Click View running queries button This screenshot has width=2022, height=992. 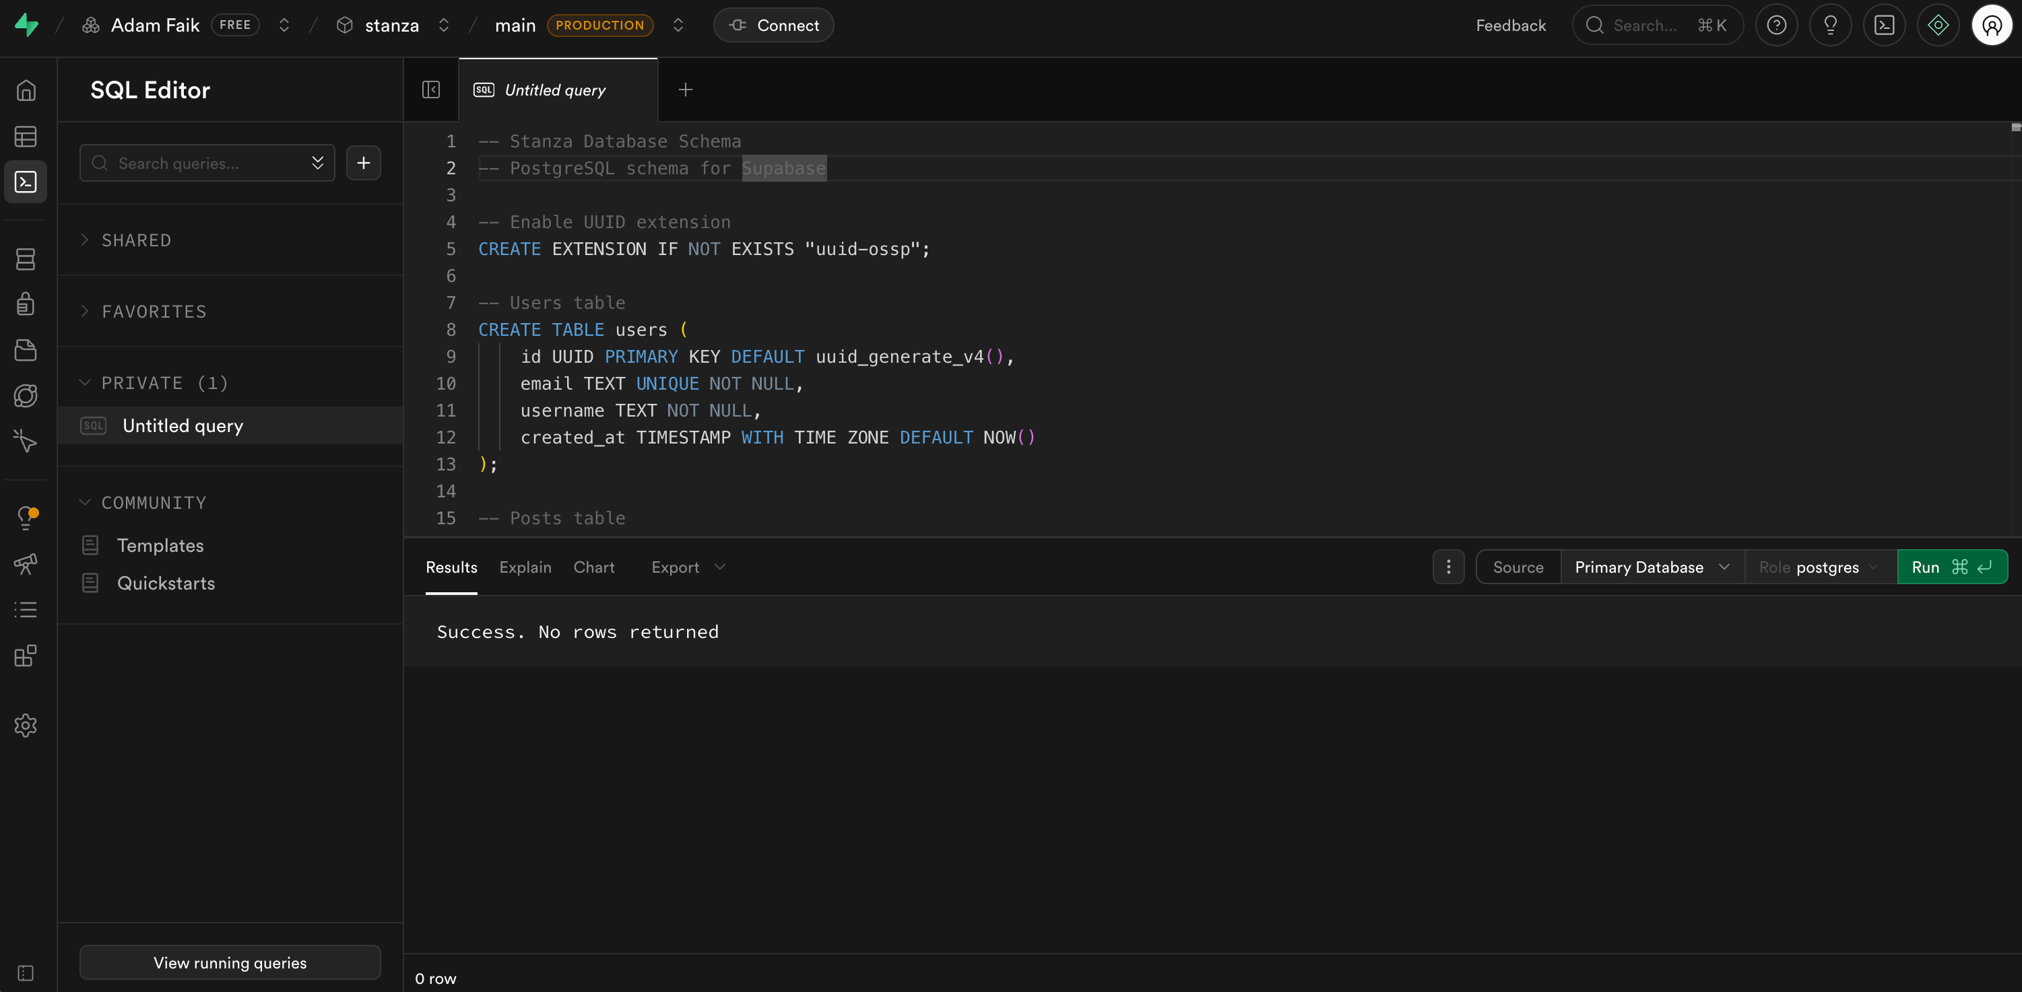[x=230, y=962]
